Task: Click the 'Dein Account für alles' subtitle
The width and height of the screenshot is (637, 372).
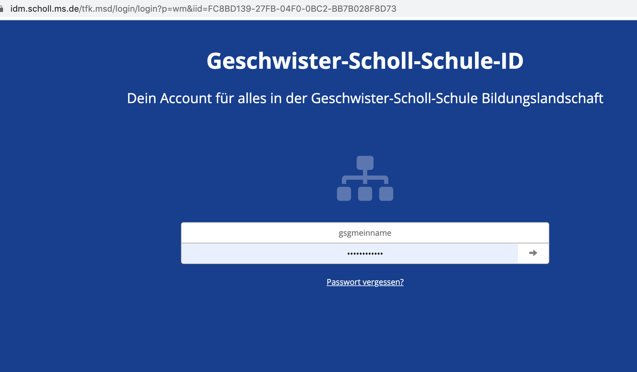Action: click(x=365, y=98)
